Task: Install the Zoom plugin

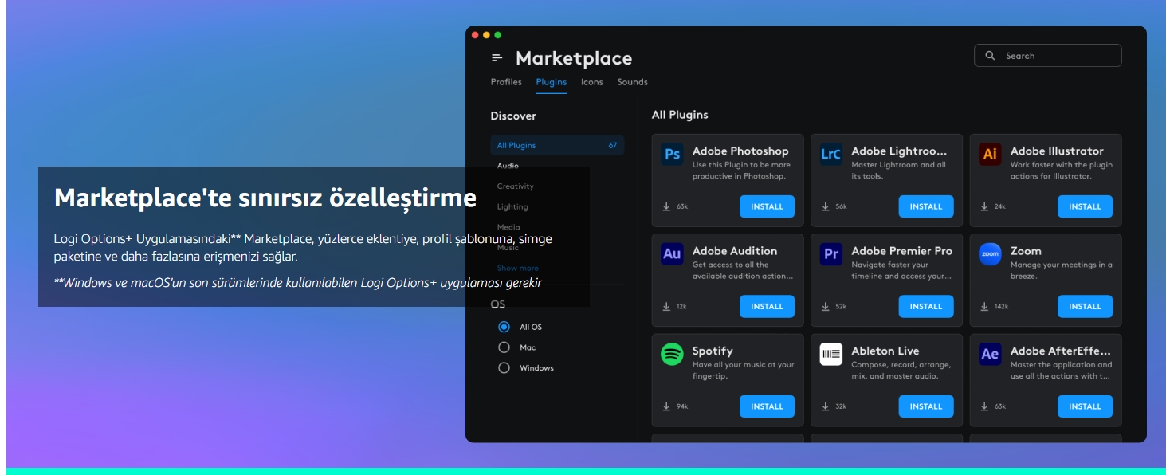Action: coord(1085,306)
